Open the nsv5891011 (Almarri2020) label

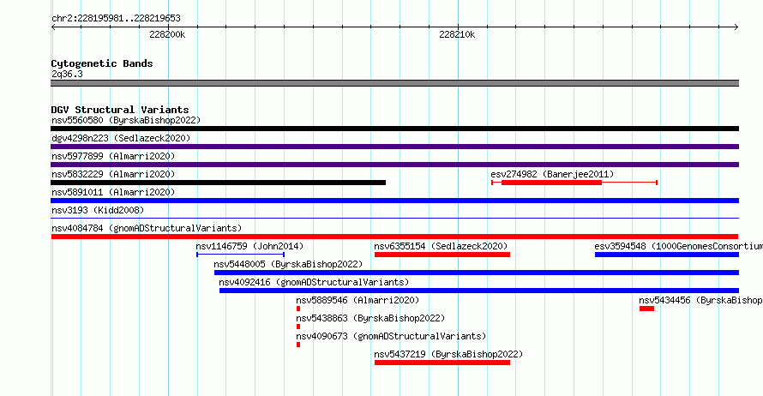pos(113,192)
